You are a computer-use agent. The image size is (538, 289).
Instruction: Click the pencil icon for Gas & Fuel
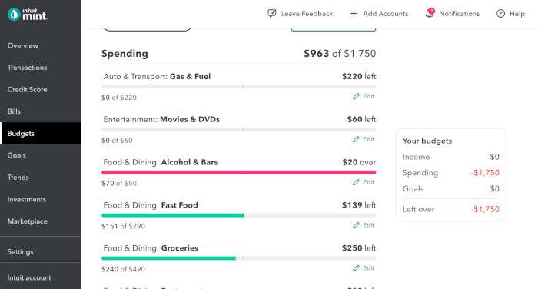[356, 96]
